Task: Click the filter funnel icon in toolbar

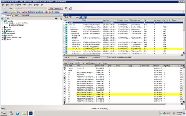Action: click(x=4, y=8)
